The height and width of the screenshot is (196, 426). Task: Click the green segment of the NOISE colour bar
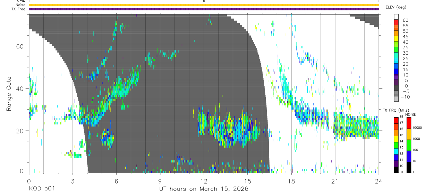point(409,145)
